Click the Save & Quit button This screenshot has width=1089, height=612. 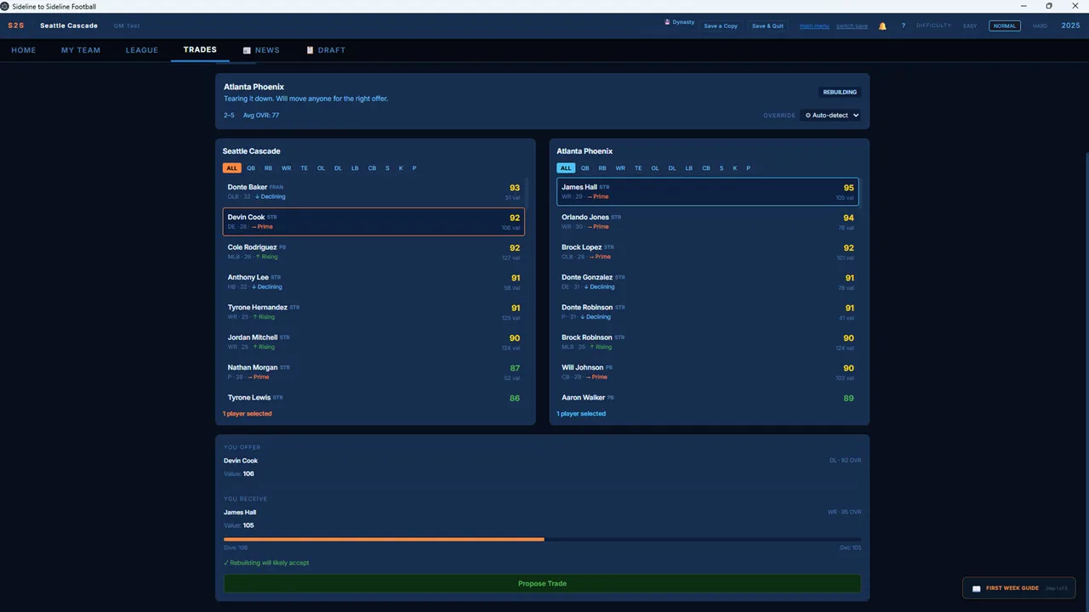pyautogui.click(x=767, y=26)
